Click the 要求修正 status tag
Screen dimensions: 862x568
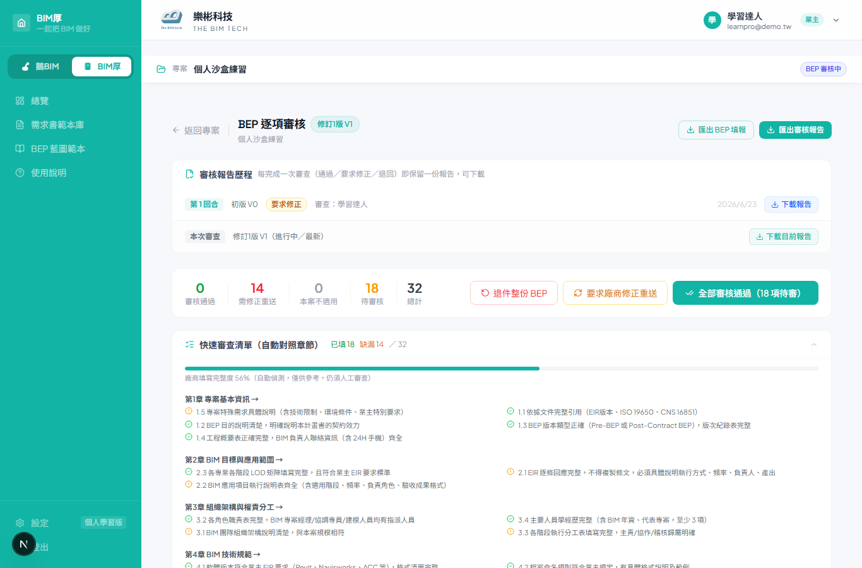[286, 204]
